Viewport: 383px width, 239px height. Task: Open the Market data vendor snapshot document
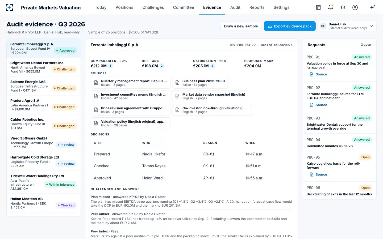pyautogui.click(x=210, y=96)
